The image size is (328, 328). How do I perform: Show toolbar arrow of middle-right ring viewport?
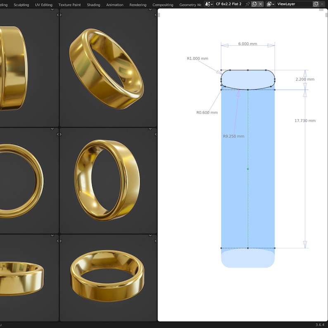click(x=61, y=134)
